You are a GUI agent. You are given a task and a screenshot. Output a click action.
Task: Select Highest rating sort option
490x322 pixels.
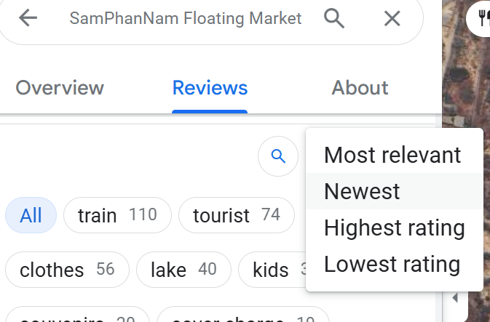(395, 228)
